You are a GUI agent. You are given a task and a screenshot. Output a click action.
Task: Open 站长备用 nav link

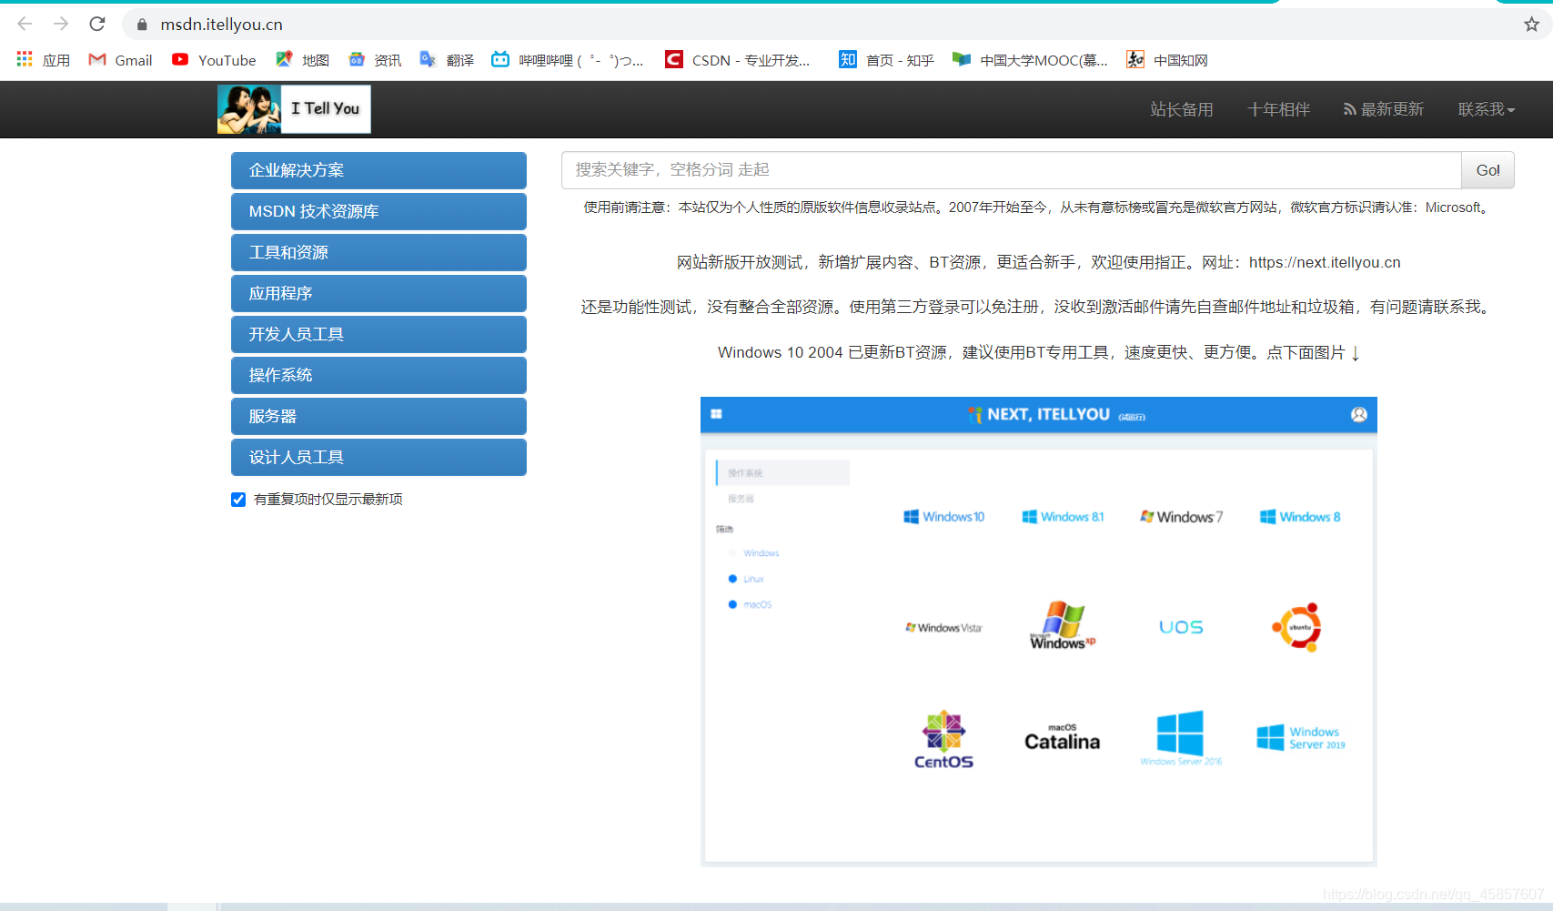click(1181, 109)
